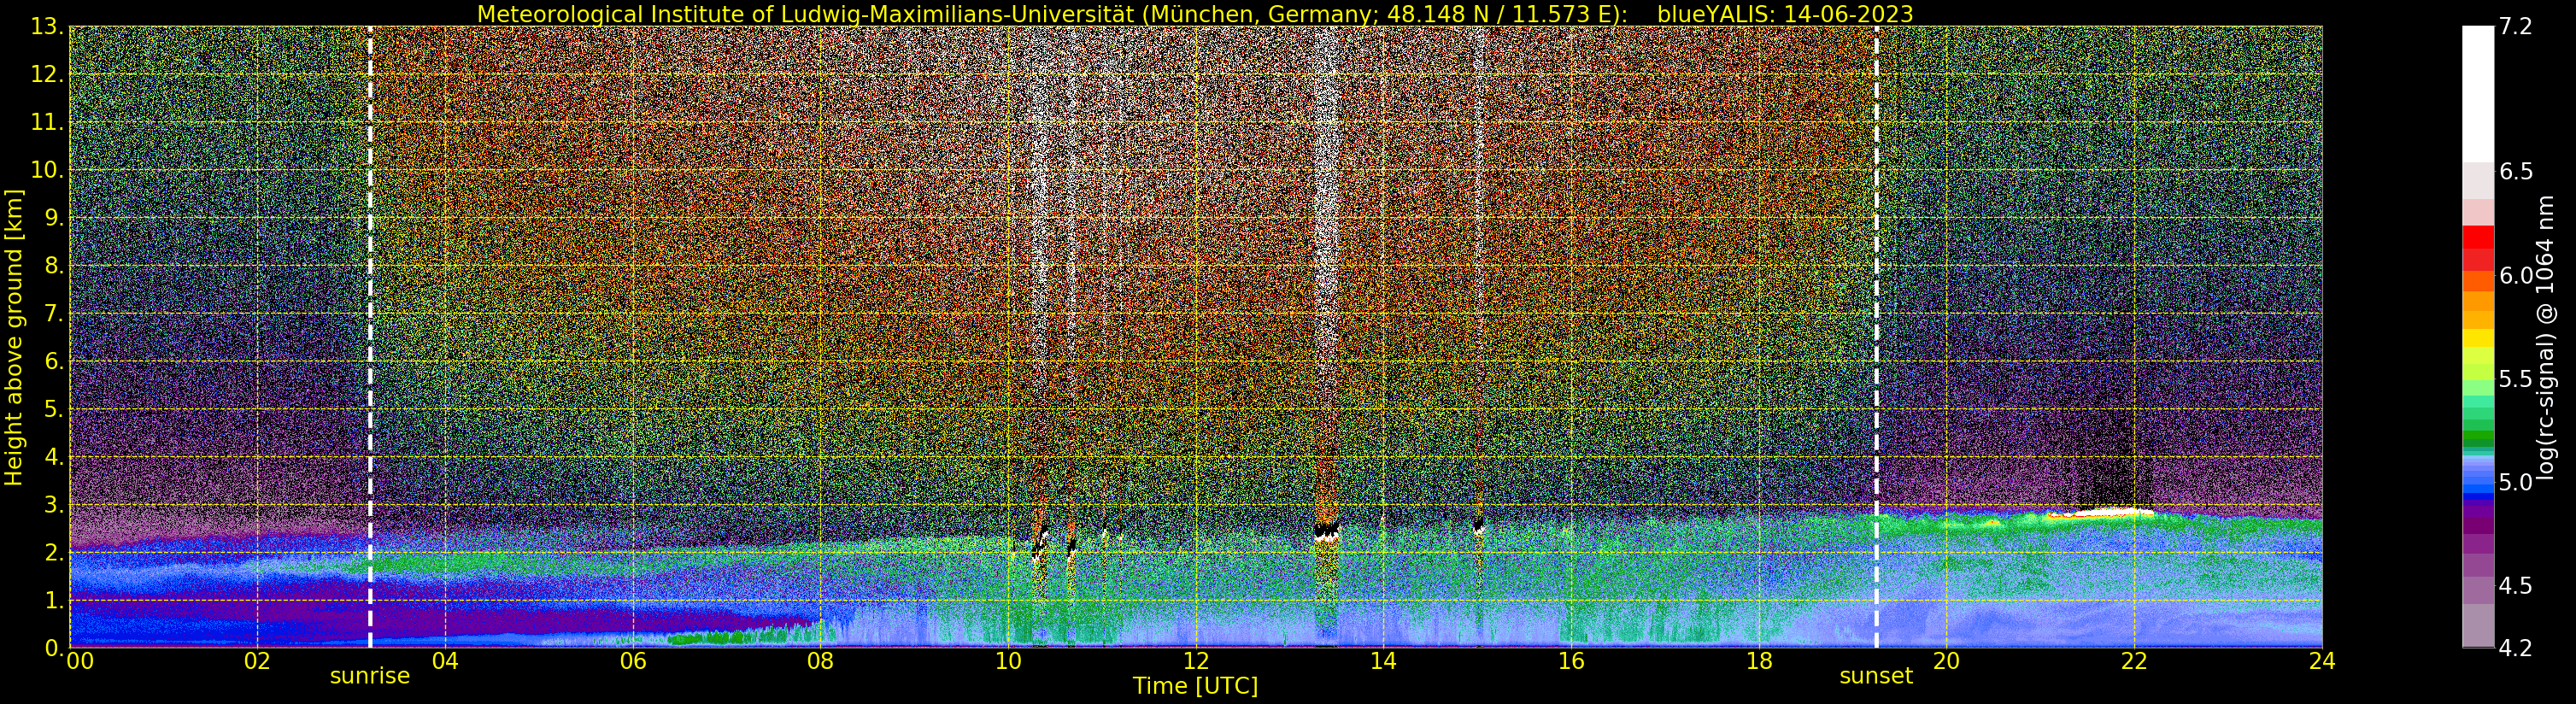
Task: Click the x-axis tick label '18'
Action: point(1759,661)
